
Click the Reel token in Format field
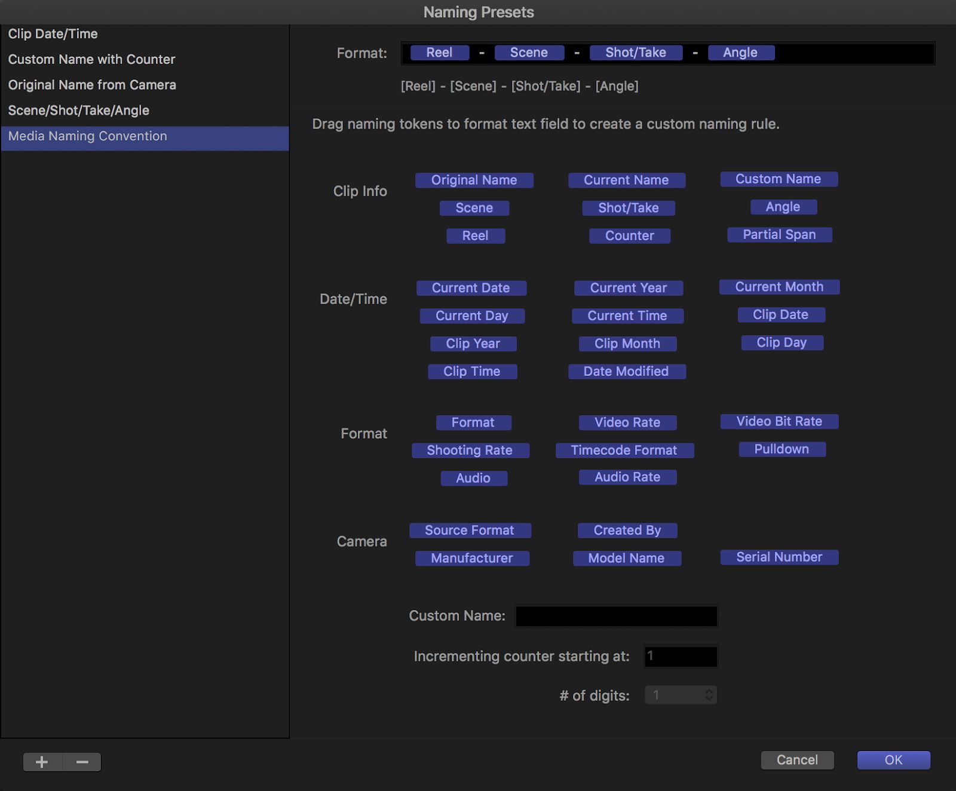pos(439,53)
